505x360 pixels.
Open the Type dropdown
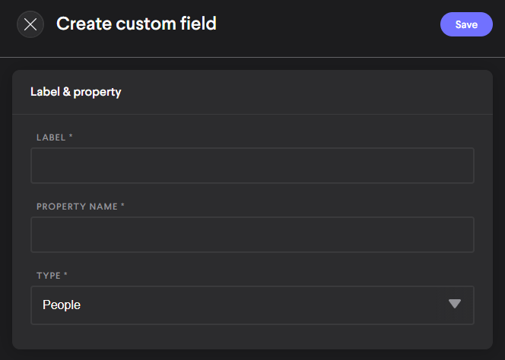(252, 305)
